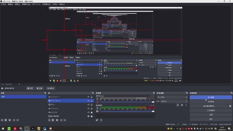Increase transition duration with up stepper
Screen dimensions: 233x131
tap(186, 100)
